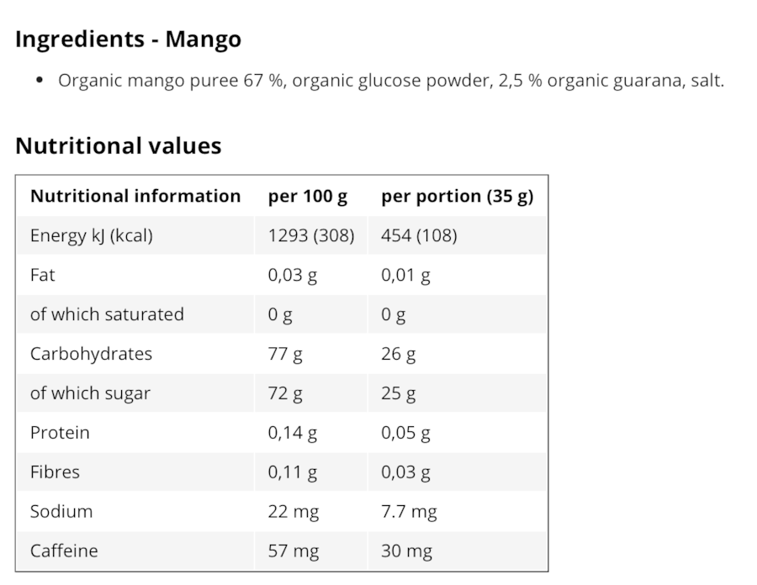
Task: Select the organic mango puree ingredients text
Action: tap(391, 81)
